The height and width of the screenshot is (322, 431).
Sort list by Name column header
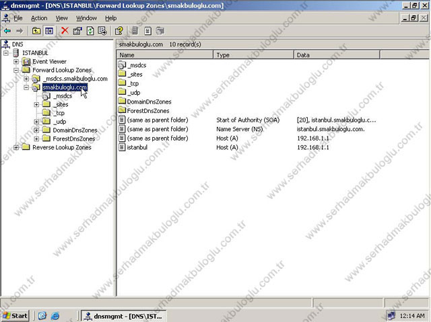point(165,55)
